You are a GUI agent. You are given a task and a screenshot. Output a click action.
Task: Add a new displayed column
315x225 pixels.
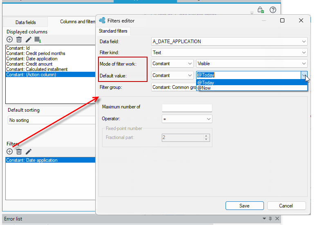tap(9, 40)
